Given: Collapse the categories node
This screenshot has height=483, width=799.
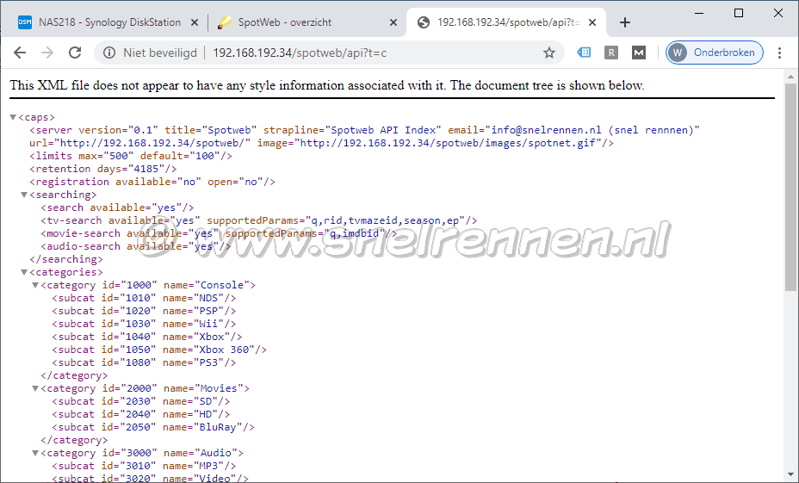Looking at the screenshot, I should click(24, 272).
